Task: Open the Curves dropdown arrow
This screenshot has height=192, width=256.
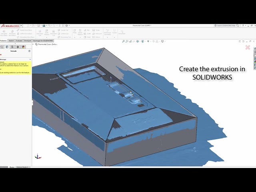Action: click(114, 37)
